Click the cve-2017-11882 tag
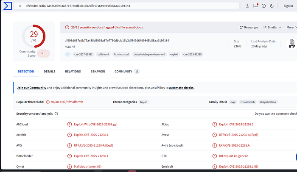Viewport: 297px width, 172px height. (83, 54)
